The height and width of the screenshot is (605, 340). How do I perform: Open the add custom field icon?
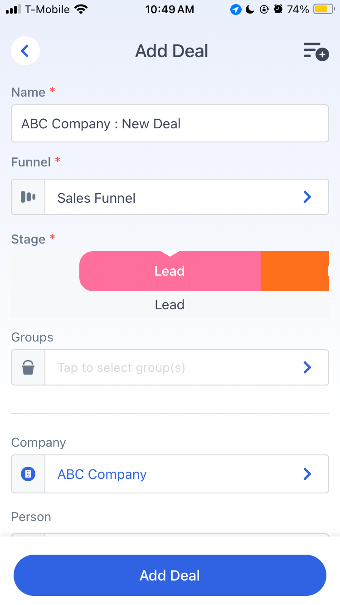tap(316, 51)
